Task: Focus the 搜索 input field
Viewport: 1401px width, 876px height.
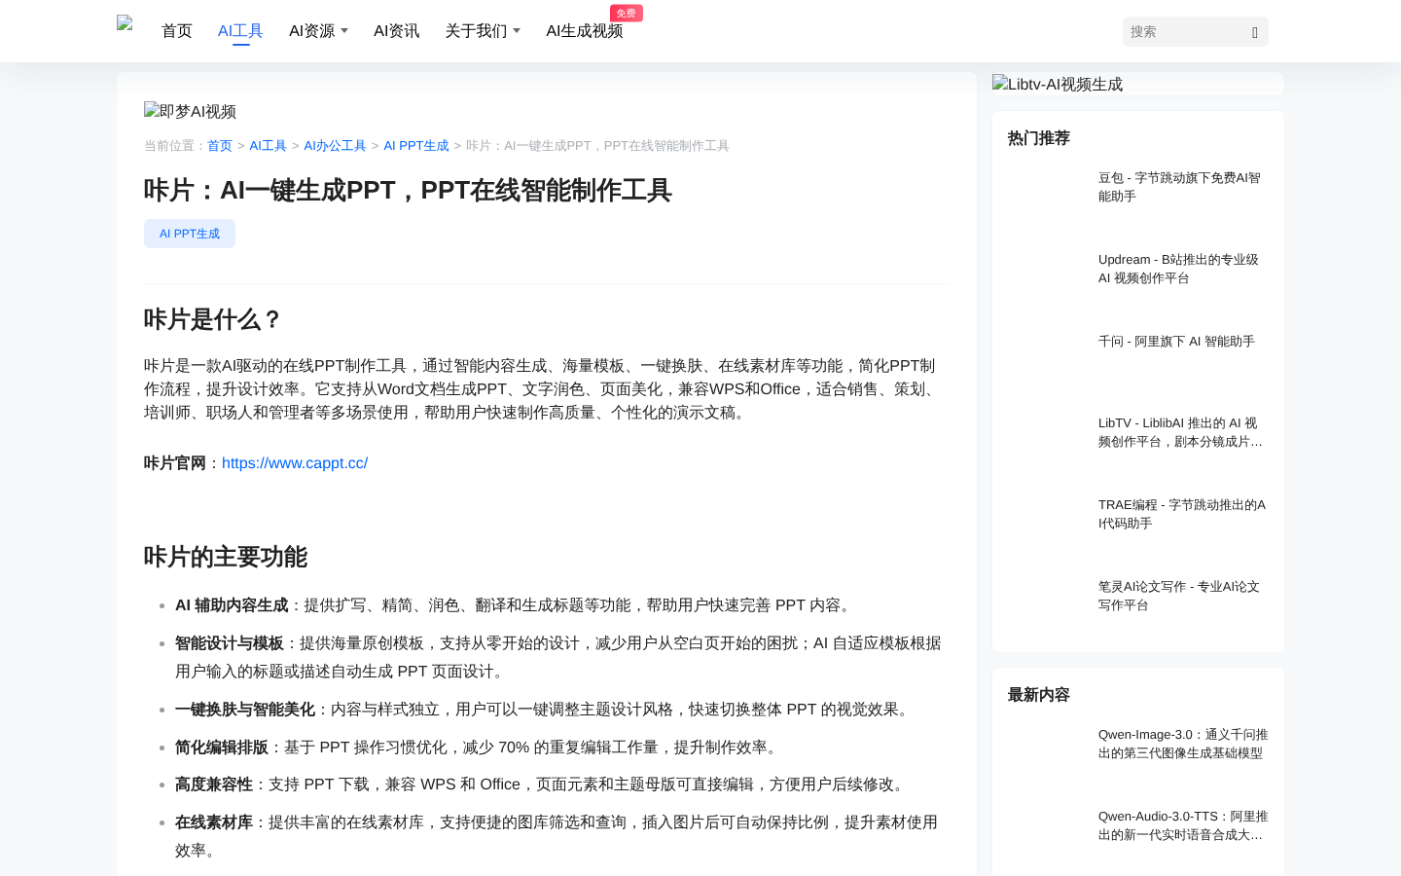Action: click(x=1186, y=32)
